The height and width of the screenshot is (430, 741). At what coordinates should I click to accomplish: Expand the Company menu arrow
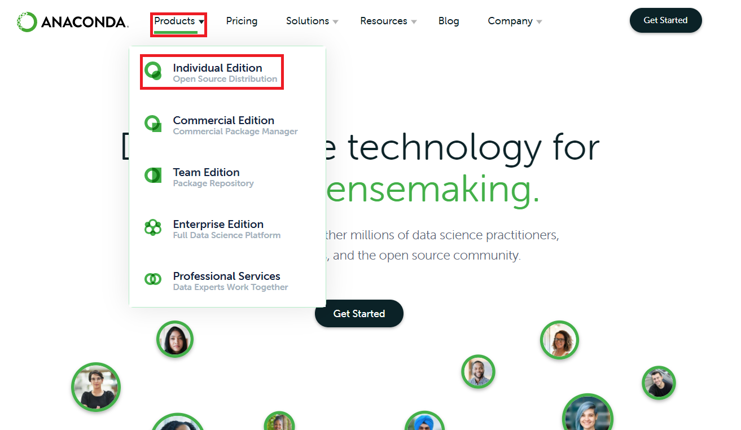pos(539,22)
